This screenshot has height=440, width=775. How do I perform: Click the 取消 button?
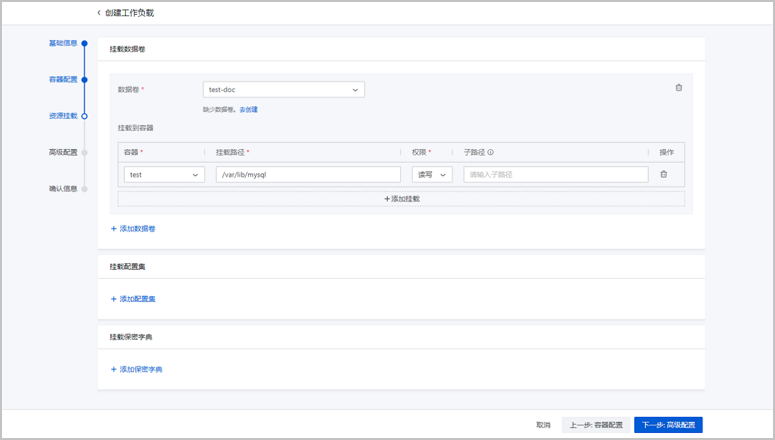coord(543,425)
